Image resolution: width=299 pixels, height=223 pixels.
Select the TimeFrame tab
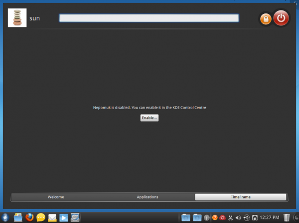pos(241,197)
